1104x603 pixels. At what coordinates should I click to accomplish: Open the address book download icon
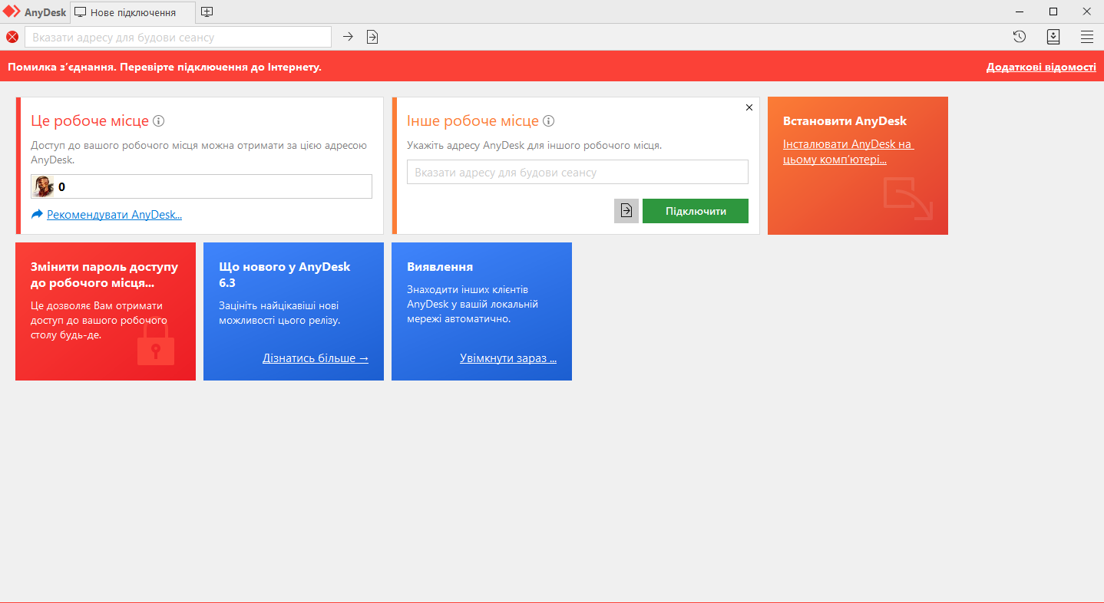point(1053,37)
